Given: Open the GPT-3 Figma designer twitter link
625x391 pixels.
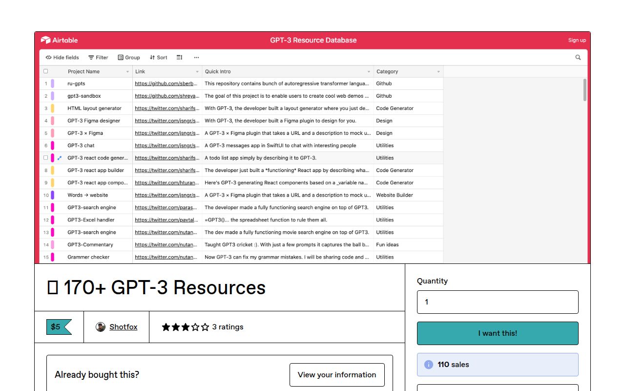Looking at the screenshot, I should [x=167, y=121].
